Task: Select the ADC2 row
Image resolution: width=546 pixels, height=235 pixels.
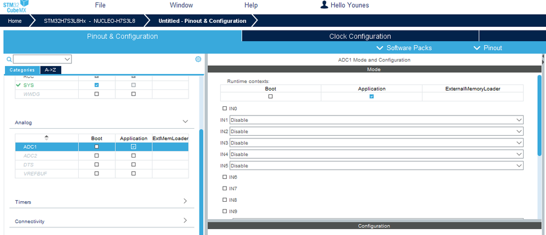Action: [102, 155]
